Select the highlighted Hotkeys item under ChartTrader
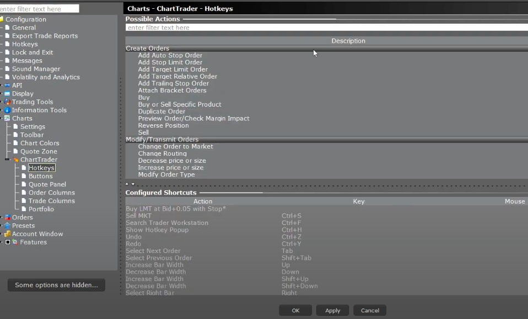Image resolution: width=528 pixels, height=319 pixels. [x=41, y=168]
